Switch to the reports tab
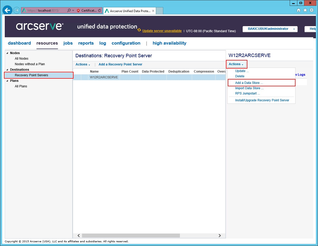 click(x=86, y=43)
